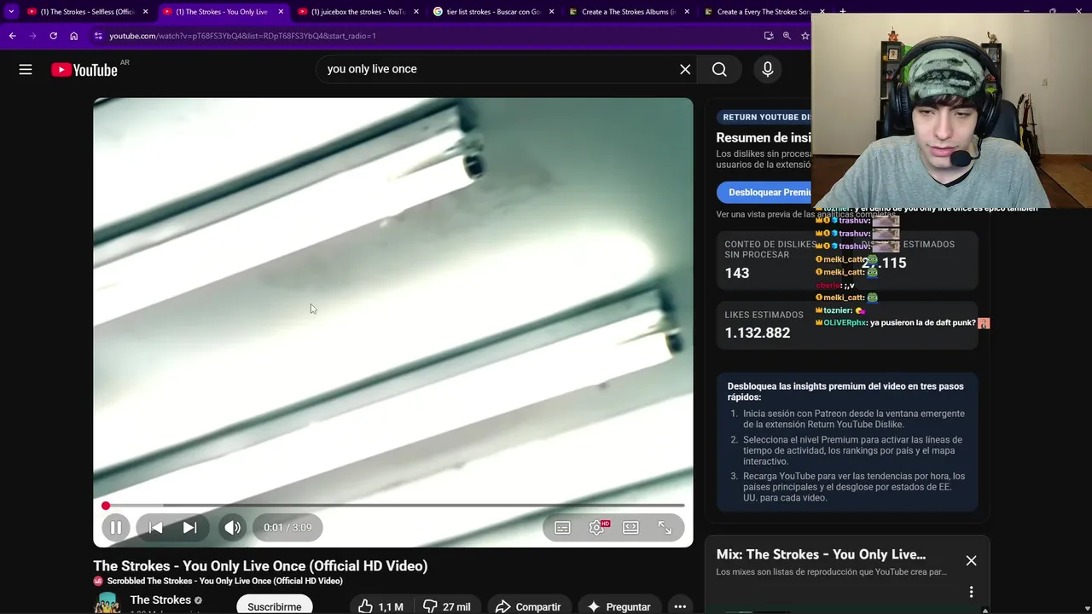Run the search with the magnifier button
This screenshot has height=614, width=1092.
tap(719, 69)
